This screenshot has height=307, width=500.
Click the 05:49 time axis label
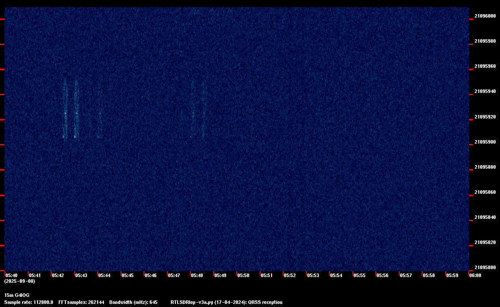(x=220, y=275)
